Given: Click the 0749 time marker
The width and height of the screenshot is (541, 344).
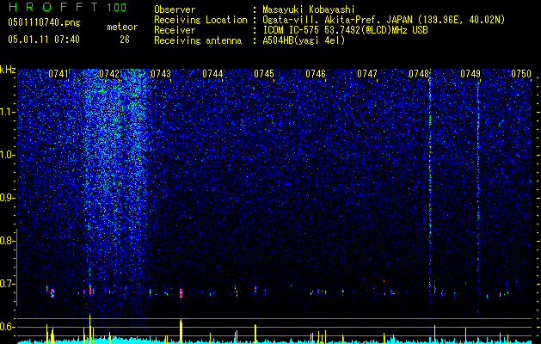Looking at the screenshot, I should [470, 74].
